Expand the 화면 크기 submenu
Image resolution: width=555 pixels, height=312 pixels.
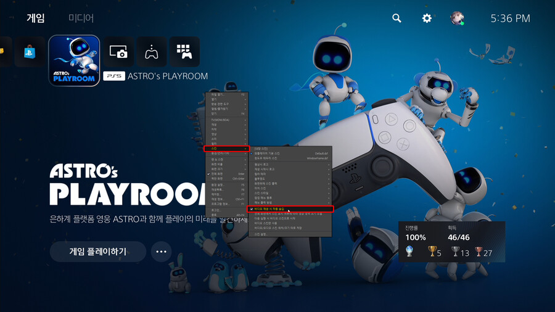tap(226, 169)
